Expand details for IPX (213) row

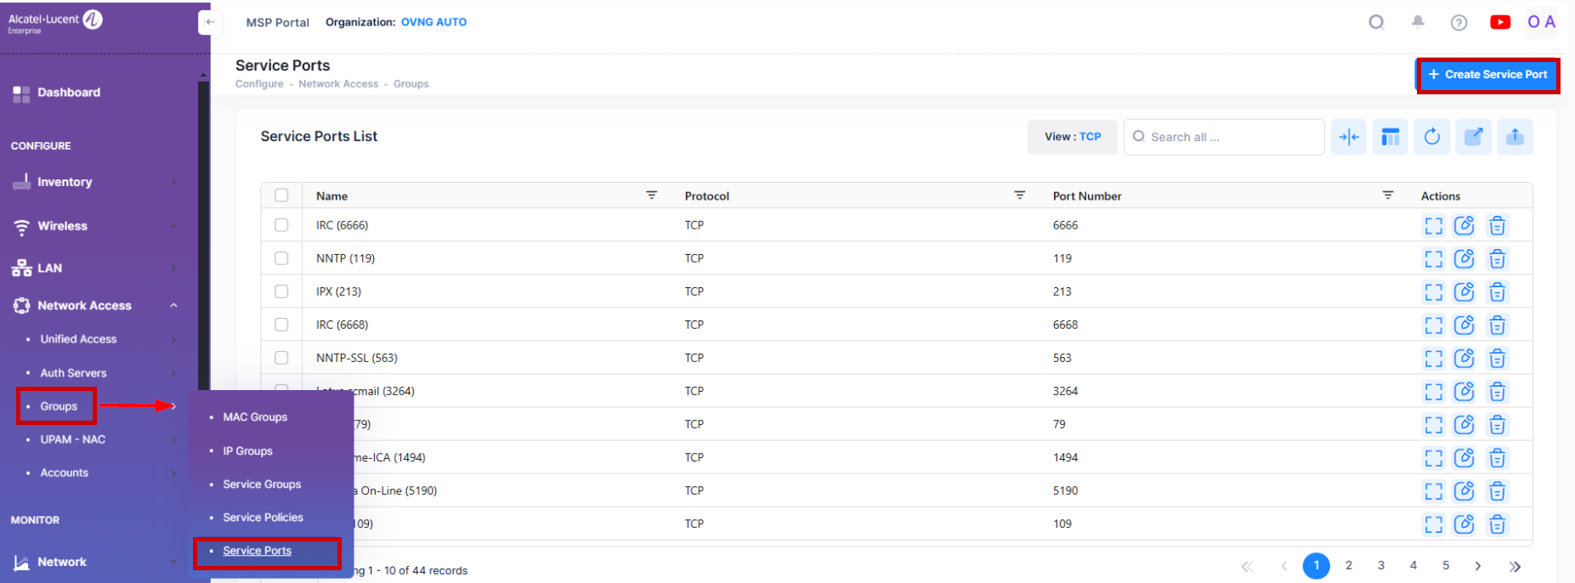coord(1433,292)
